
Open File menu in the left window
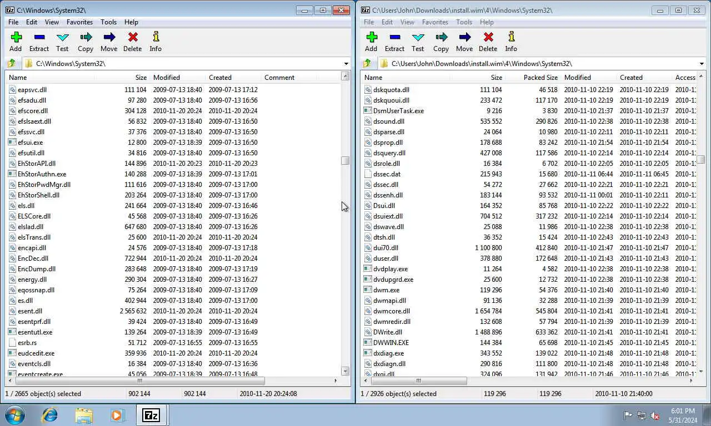(13, 22)
